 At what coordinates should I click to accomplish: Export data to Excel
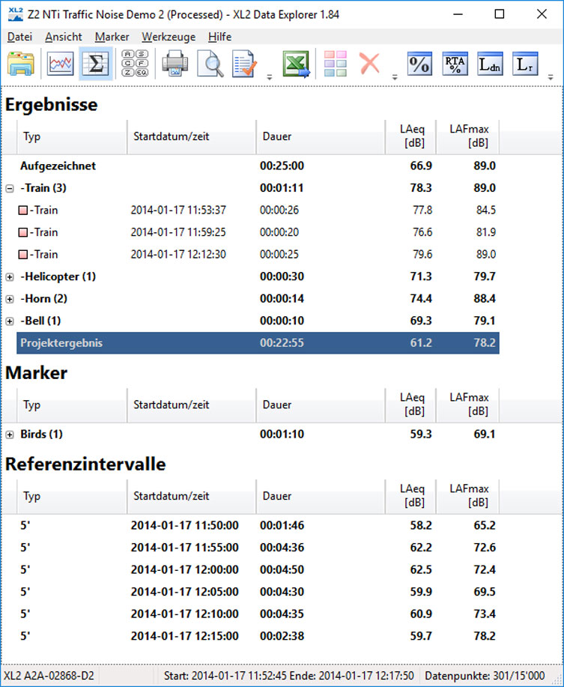(296, 64)
